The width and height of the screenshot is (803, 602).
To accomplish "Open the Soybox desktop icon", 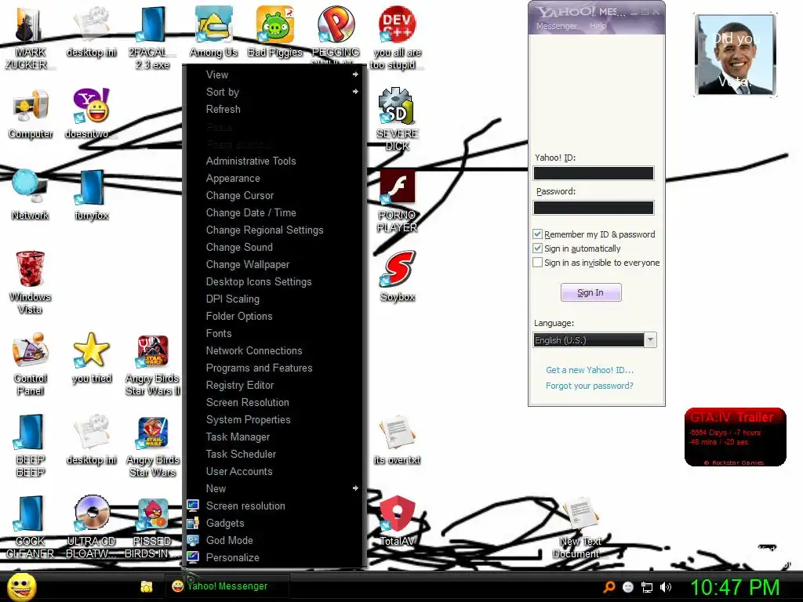I will click(x=398, y=275).
